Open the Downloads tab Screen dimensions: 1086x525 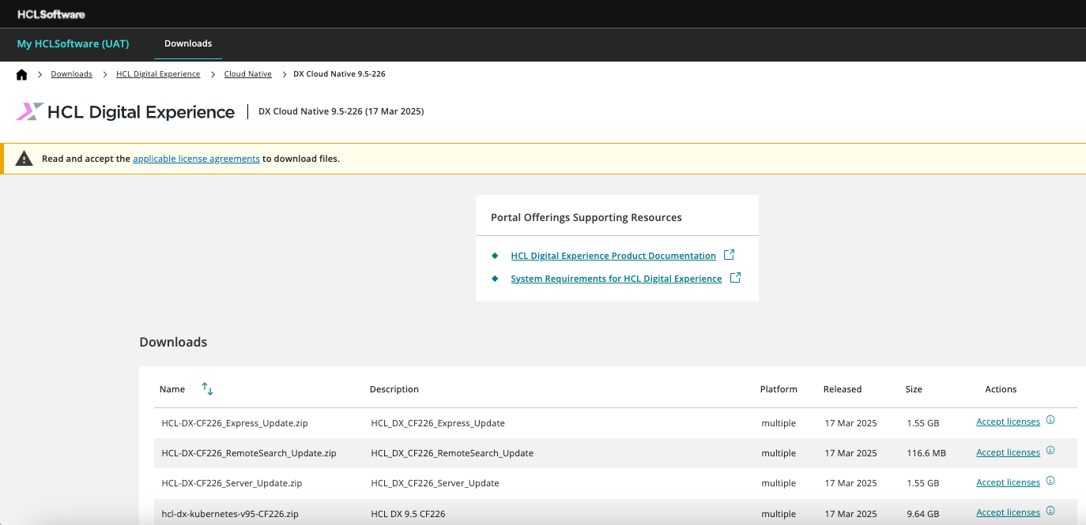[x=188, y=43]
